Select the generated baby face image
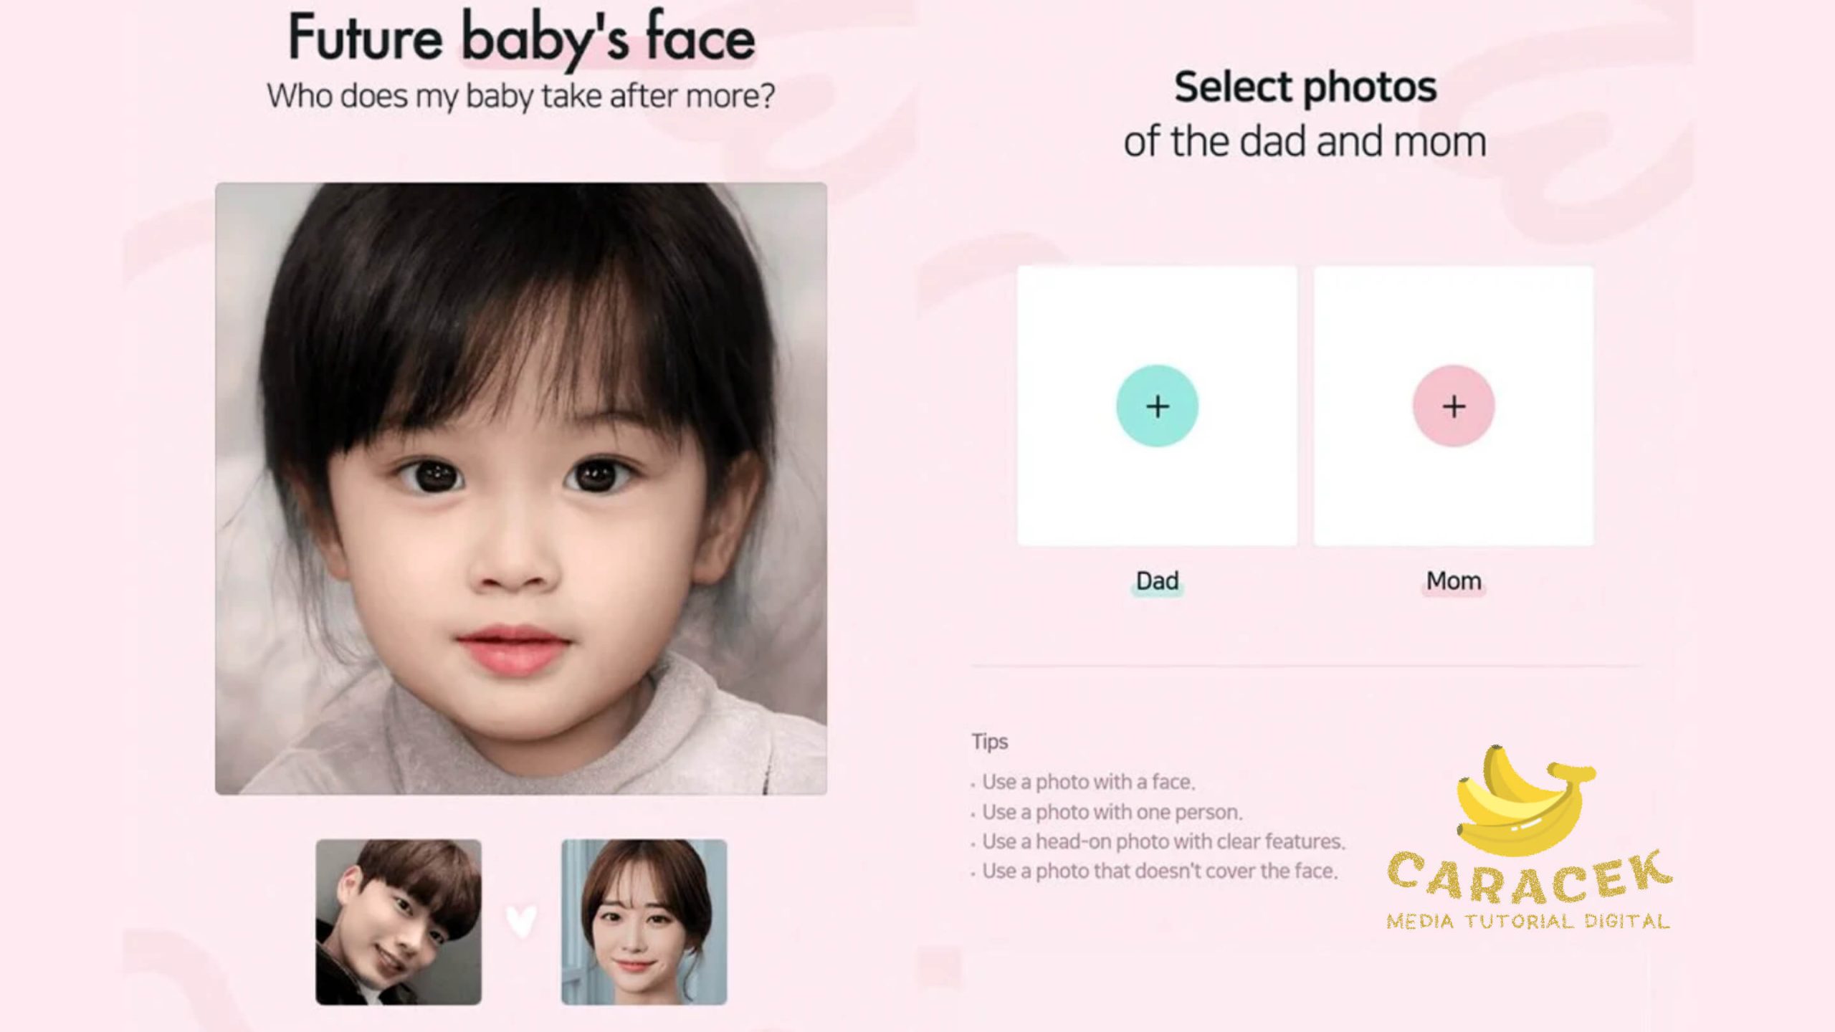 pyautogui.click(x=521, y=488)
